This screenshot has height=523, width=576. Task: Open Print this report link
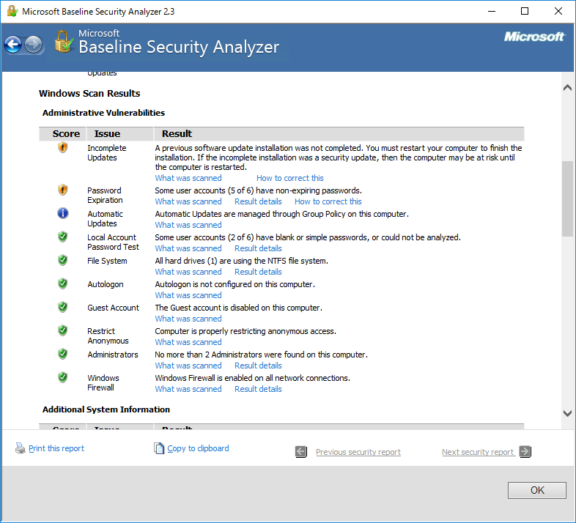click(56, 448)
